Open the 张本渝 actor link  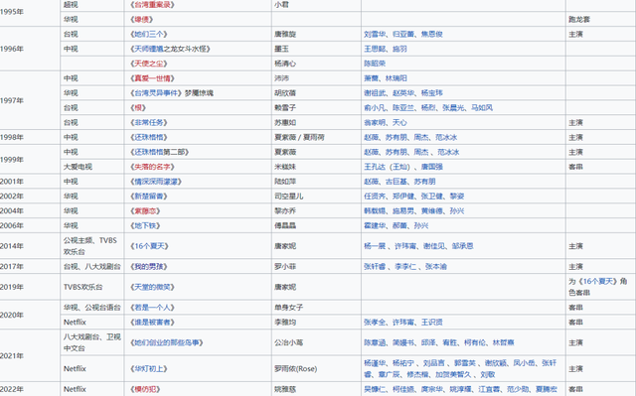[x=436, y=267]
